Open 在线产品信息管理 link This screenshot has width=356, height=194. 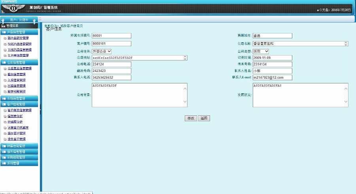(x=19, y=44)
